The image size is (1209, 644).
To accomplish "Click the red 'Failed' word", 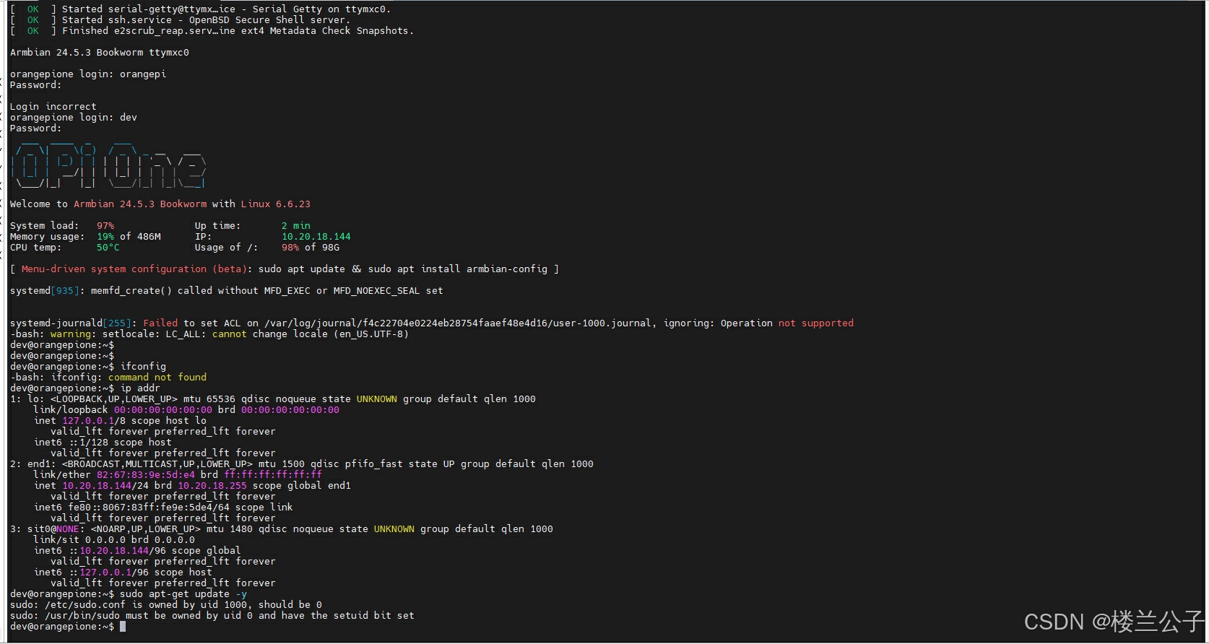I will (x=160, y=323).
